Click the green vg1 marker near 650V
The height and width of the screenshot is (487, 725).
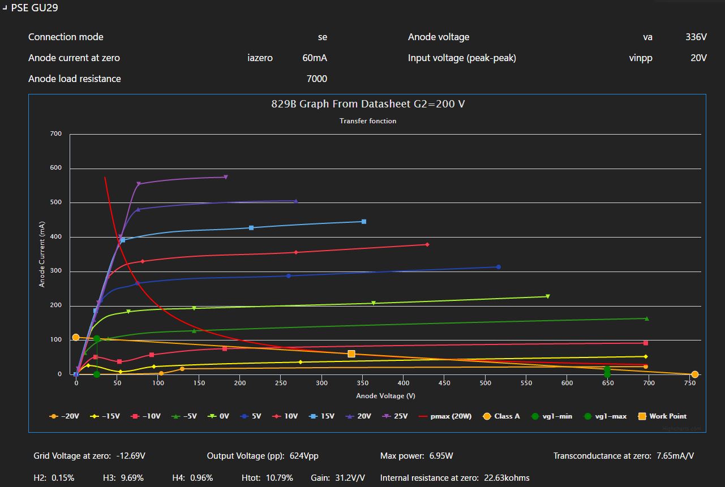coord(607,370)
